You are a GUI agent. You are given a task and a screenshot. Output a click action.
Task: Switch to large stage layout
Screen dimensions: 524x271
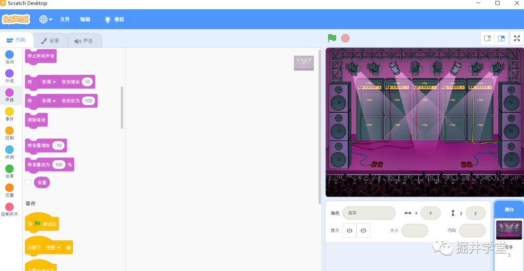click(501, 38)
